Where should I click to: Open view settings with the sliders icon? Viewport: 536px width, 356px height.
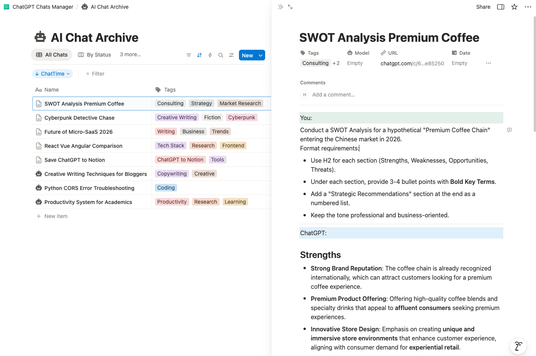tap(231, 55)
